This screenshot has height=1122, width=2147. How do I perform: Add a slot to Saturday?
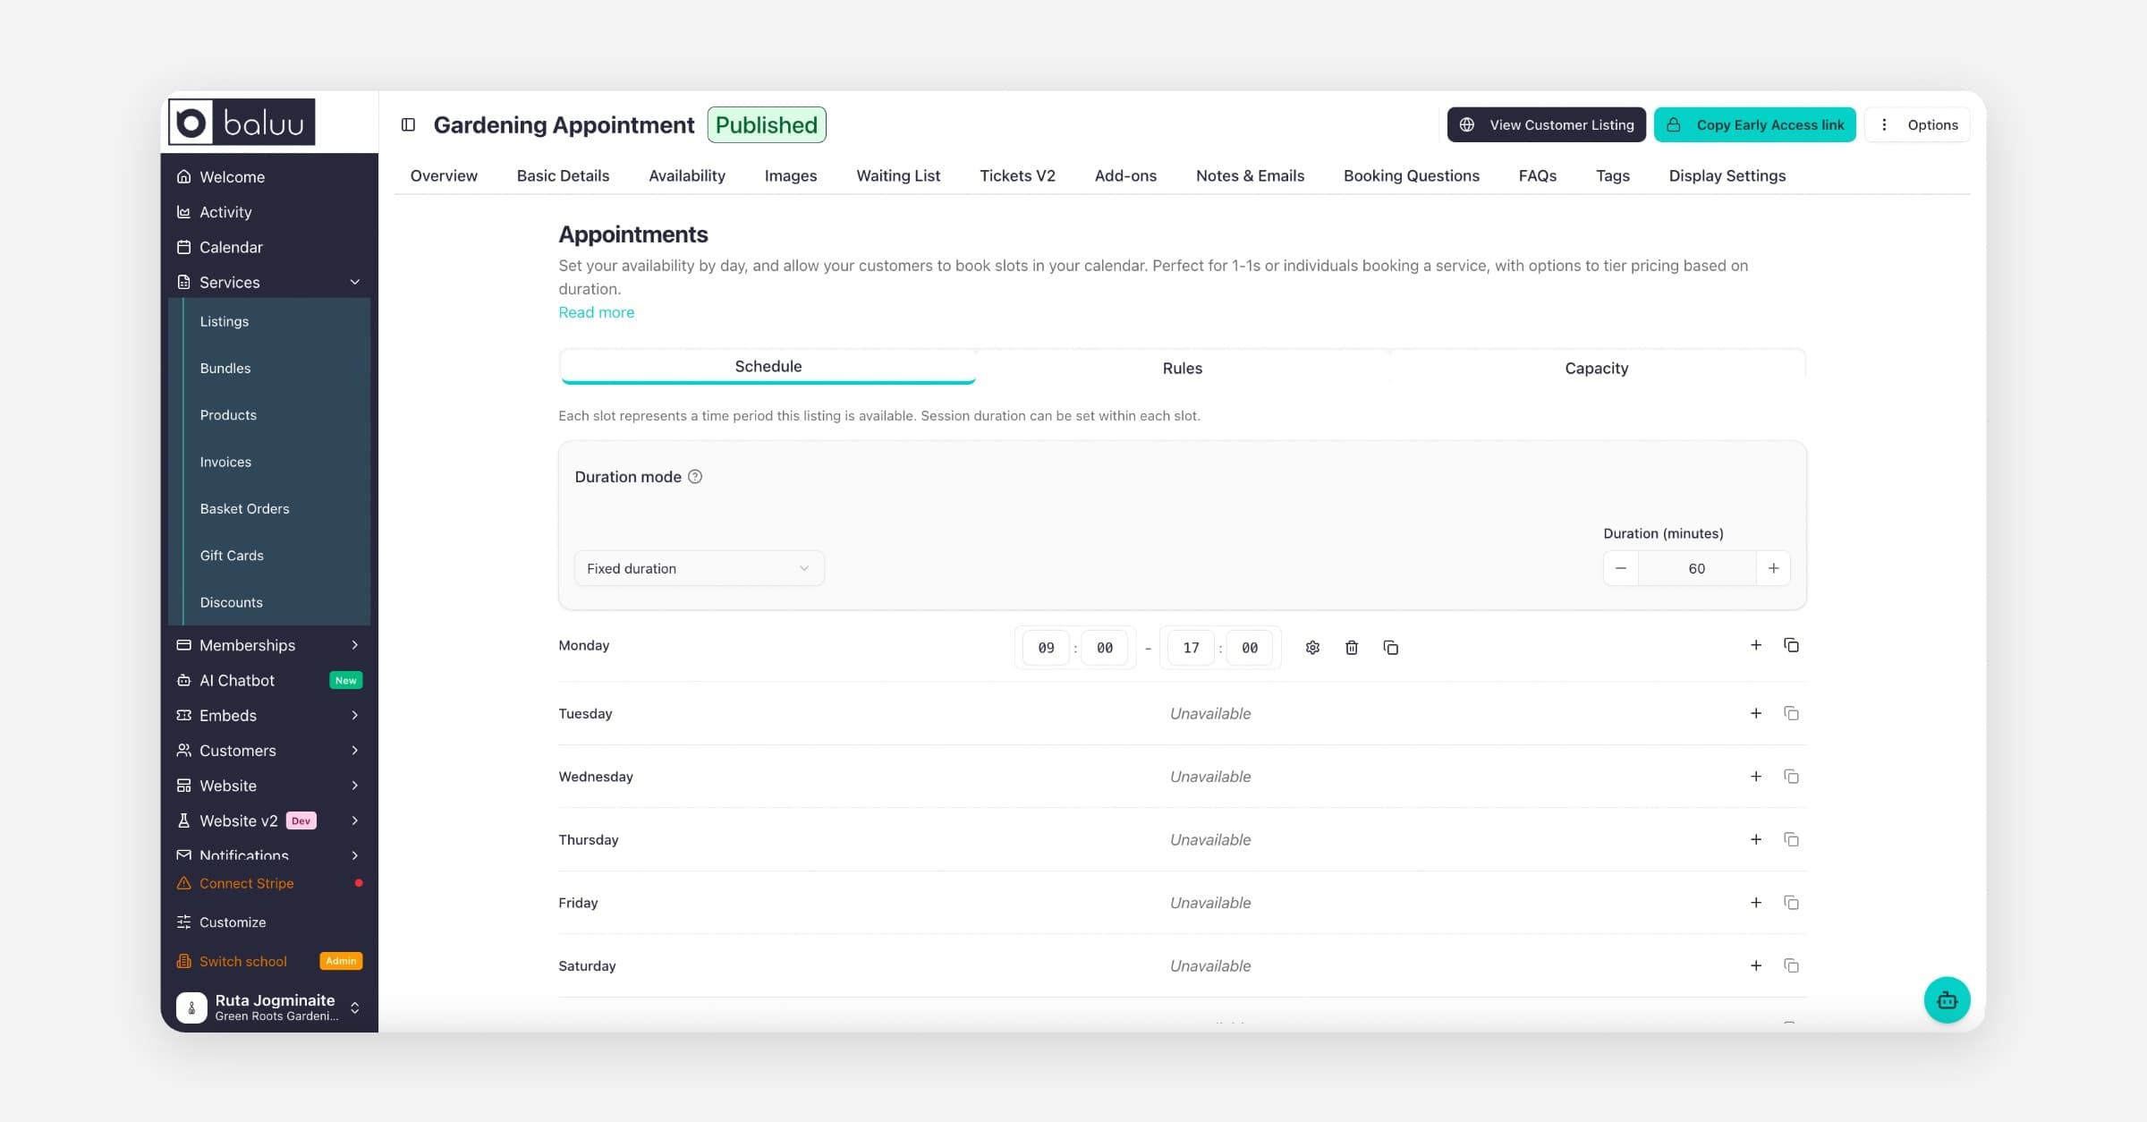point(1756,965)
